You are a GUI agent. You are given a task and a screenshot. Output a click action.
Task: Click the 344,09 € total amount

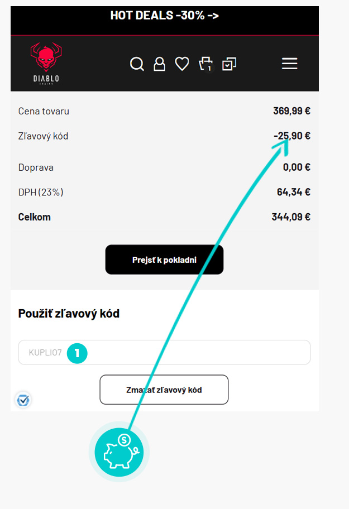291,217
